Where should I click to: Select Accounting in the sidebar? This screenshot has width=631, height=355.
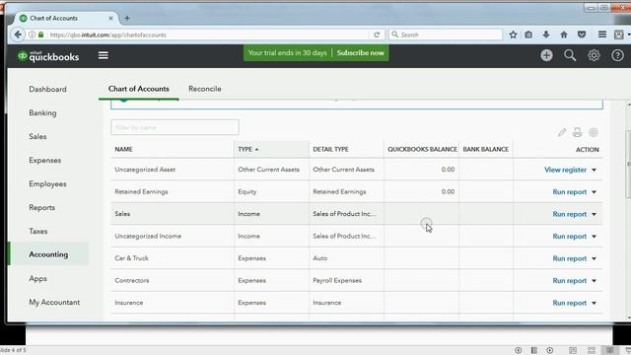pos(48,254)
